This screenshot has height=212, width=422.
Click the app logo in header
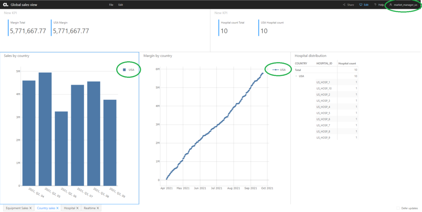click(5, 5)
